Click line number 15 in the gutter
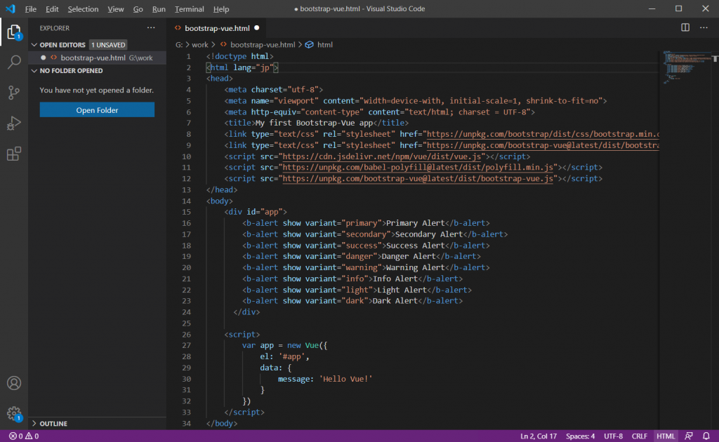Image resolution: width=719 pixels, height=442 pixels. [x=186, y=212]
